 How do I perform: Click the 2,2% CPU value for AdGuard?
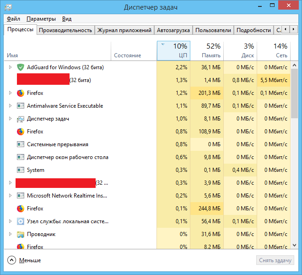(x=181, y=67)
